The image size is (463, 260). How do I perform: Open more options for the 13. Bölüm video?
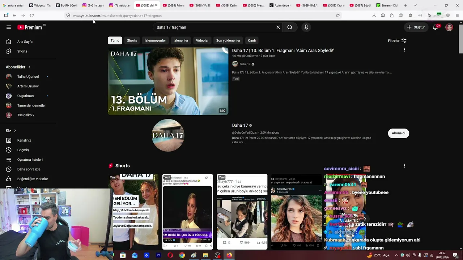pos(404,50)
